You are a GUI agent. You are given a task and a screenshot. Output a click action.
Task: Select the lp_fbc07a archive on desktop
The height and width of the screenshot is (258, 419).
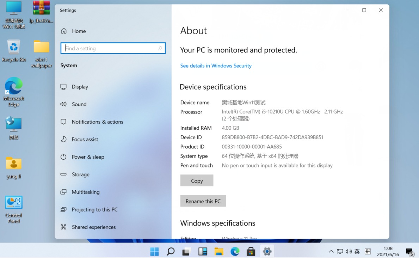click(41, 12)
